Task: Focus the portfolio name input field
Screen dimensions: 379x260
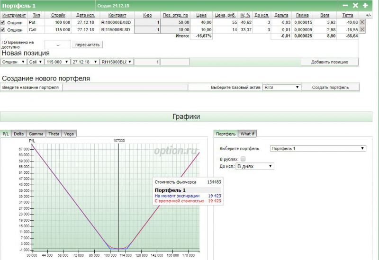Action: tap(125, 88)
